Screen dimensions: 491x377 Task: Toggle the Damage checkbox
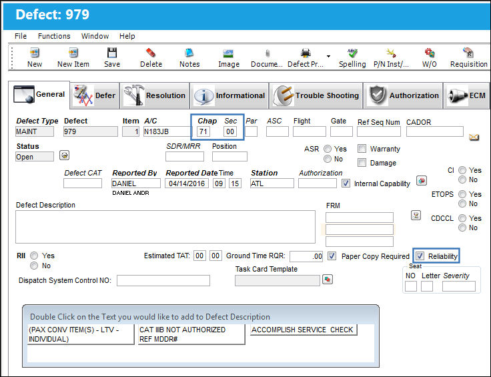click(362, 163)
